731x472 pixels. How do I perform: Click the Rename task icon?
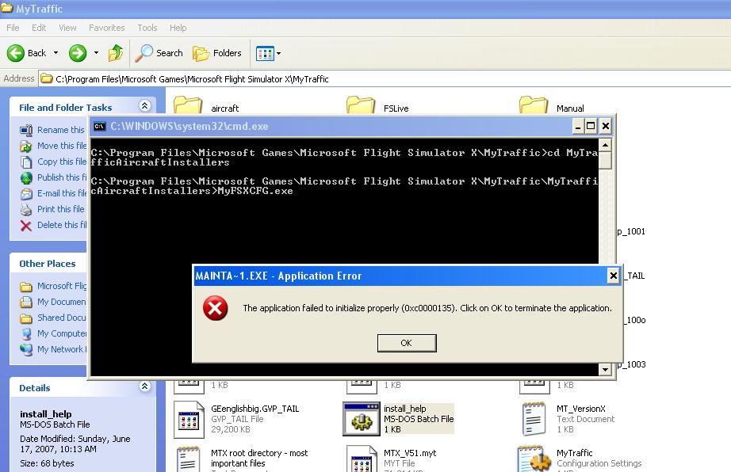pos(26,131)
